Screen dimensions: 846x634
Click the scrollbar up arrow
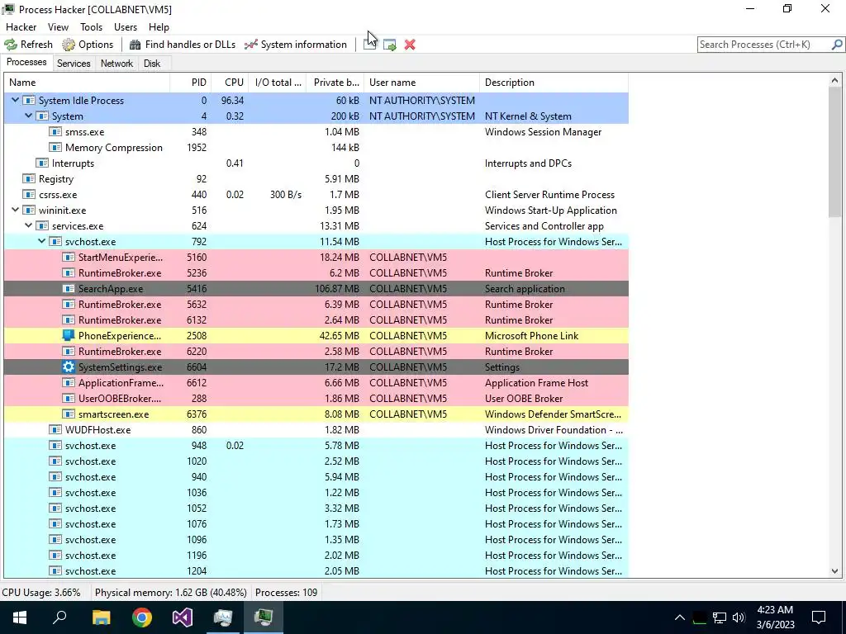[834, 81]
